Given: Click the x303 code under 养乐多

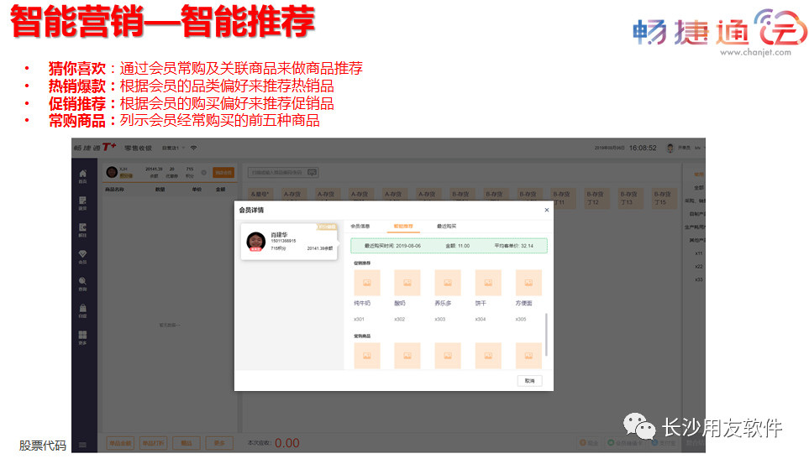Looking at the screenshot, I should [x=440, y=319].
